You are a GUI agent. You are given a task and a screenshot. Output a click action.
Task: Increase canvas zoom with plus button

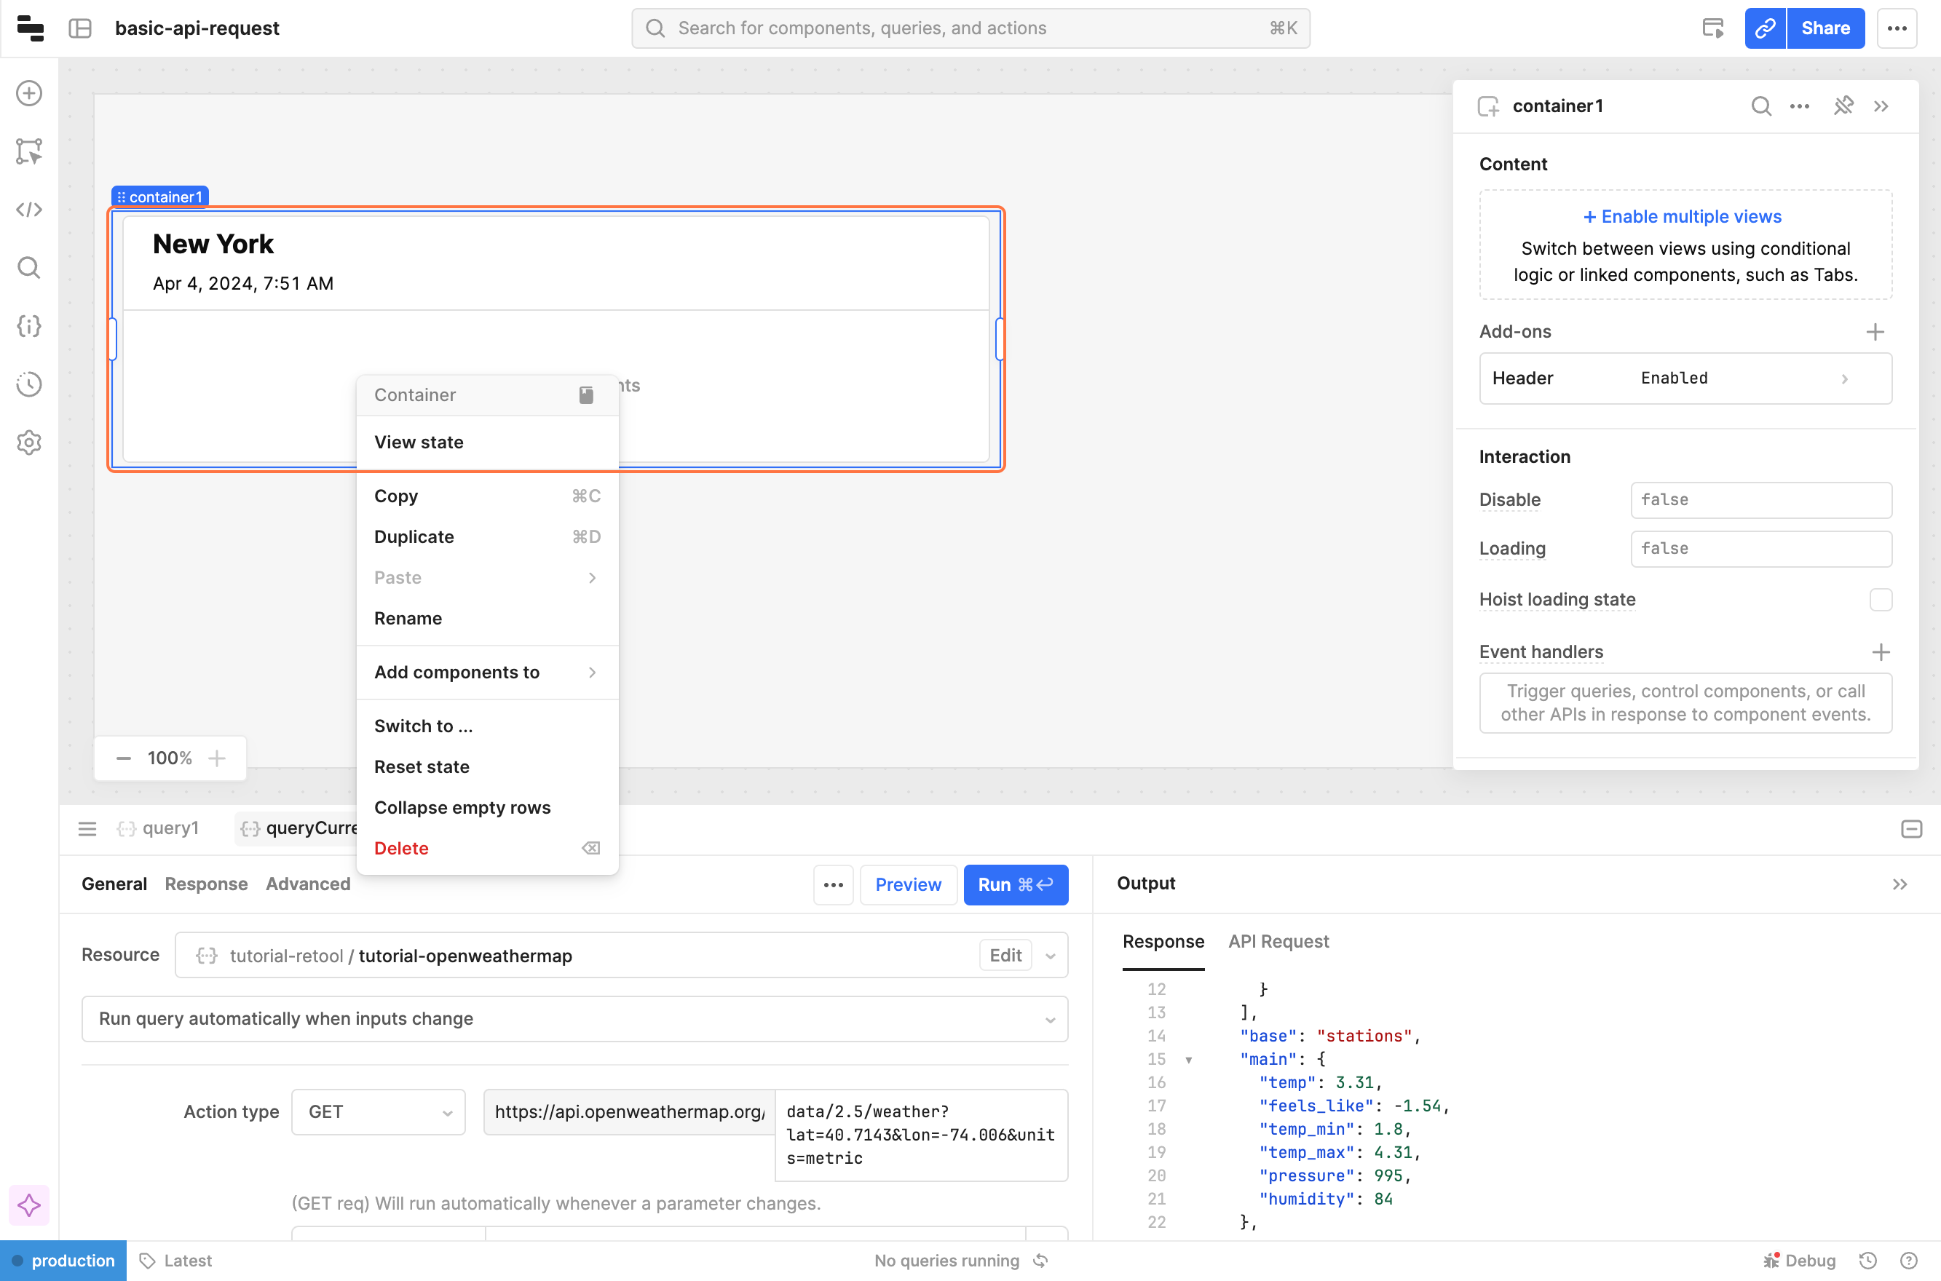click(216, 758)
